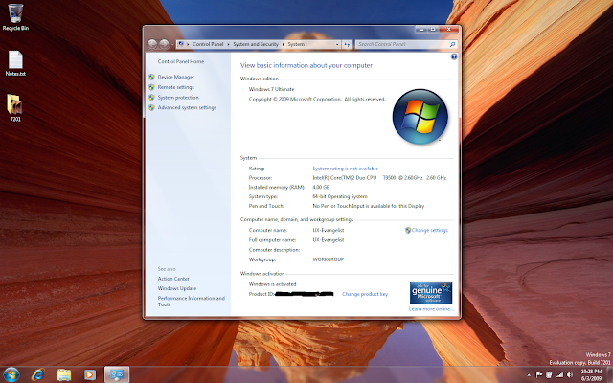
Task: Select the Notes.txt file on desktop
Action: point(15,63)
